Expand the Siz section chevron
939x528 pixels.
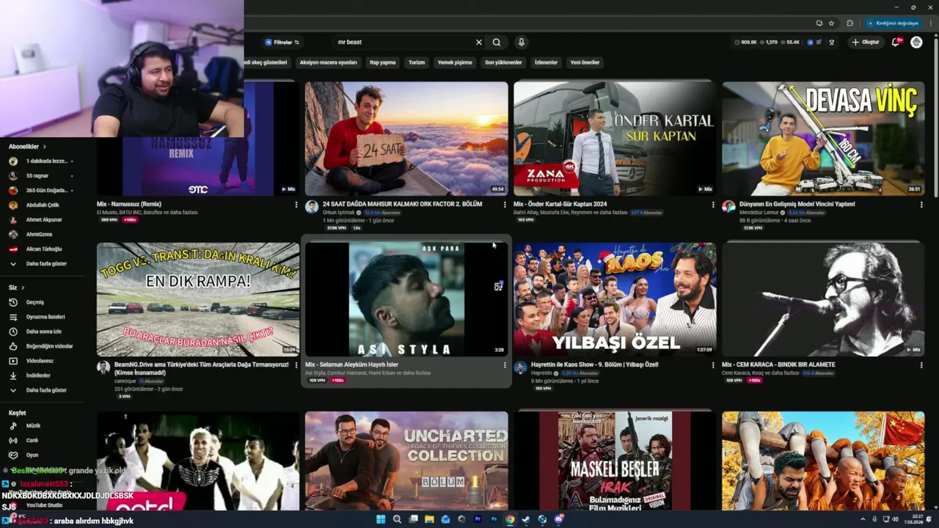pyautogui.click(x=22, y=287)
